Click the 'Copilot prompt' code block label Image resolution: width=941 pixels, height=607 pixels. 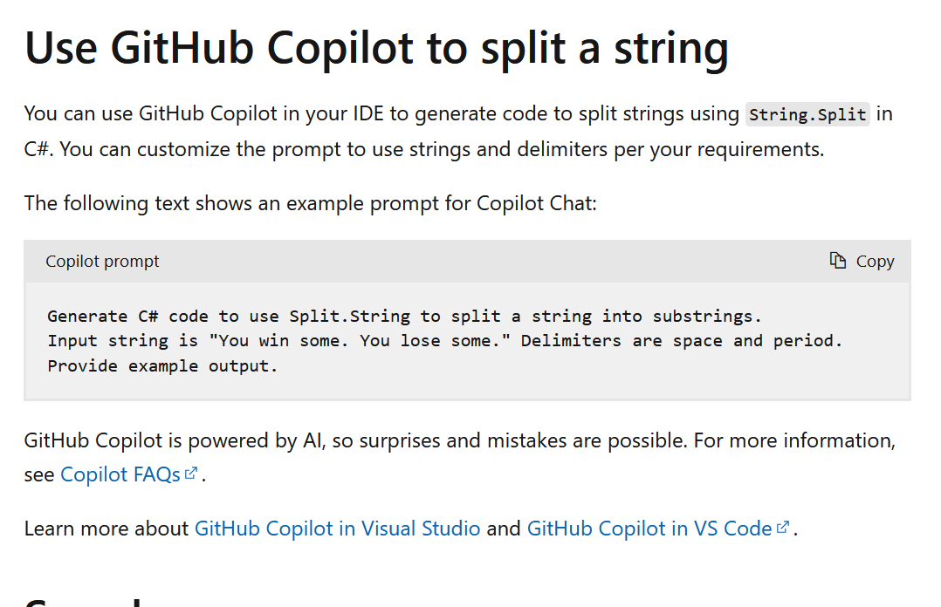[102, 262]
